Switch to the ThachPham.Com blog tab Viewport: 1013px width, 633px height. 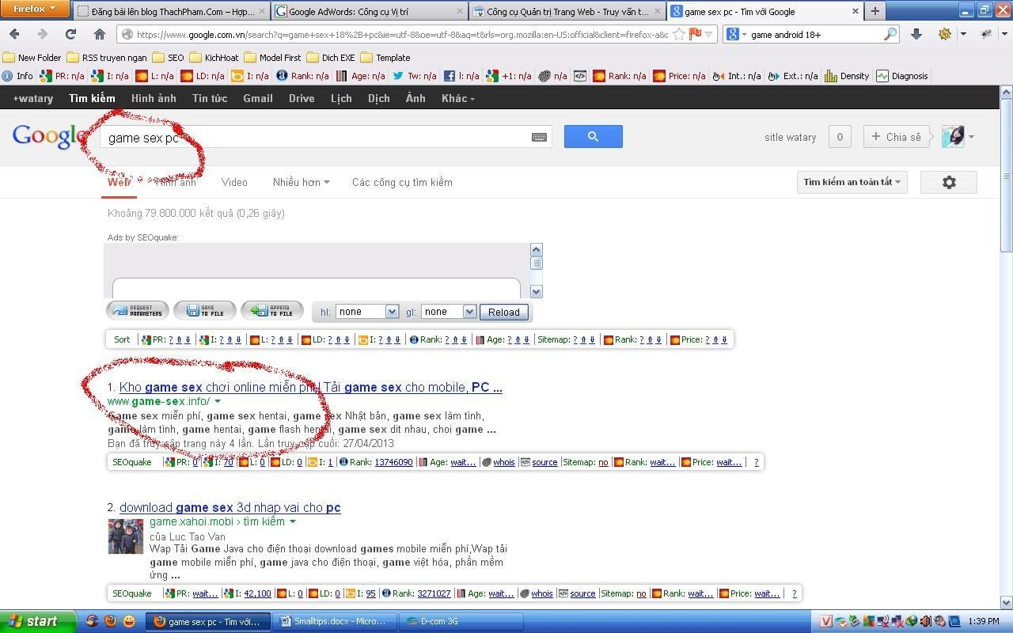click(x=171, y=12)
